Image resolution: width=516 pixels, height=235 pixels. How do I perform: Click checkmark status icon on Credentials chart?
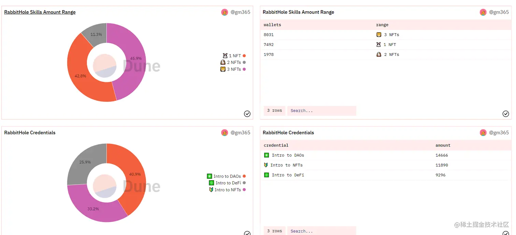click(247, 233)
